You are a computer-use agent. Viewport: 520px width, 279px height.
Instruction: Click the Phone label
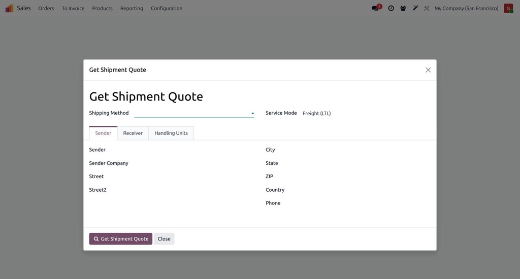(x=273, y=203)
